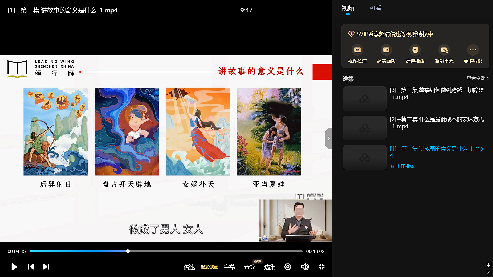Open the 倍速 playback speed menu
The image size is (493, 277).
pyautogui.click(x=189, y=267)
